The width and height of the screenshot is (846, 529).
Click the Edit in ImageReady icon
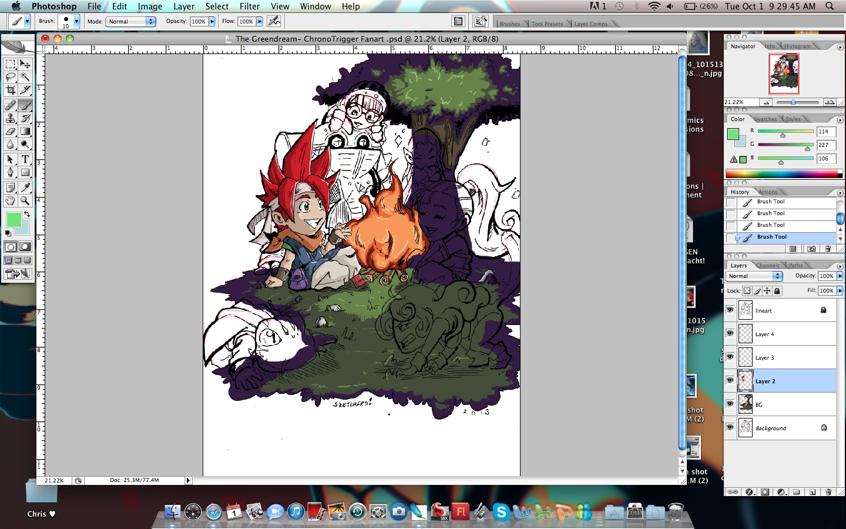pyautogui.click(x=18, y=273)
